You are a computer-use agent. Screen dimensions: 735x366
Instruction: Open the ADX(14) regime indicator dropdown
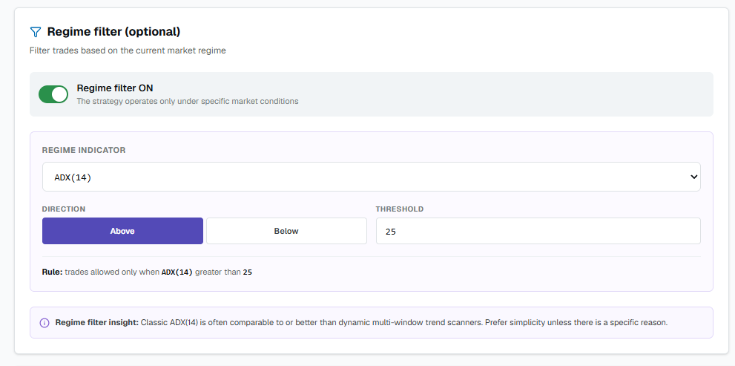(x=372, y=177)
